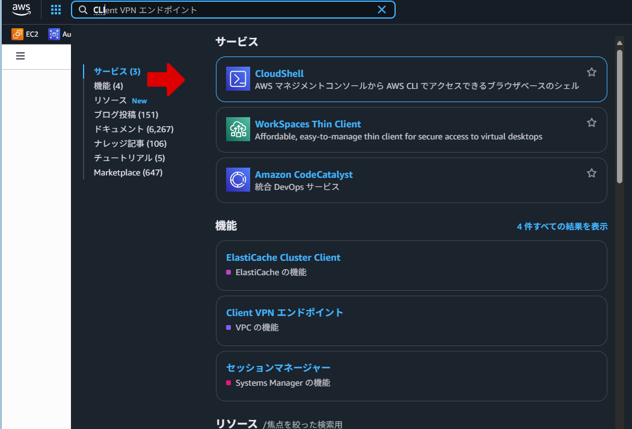Favorite WorkSpaces Thin Client with star
632x429 pixels.
pos(591,123)
